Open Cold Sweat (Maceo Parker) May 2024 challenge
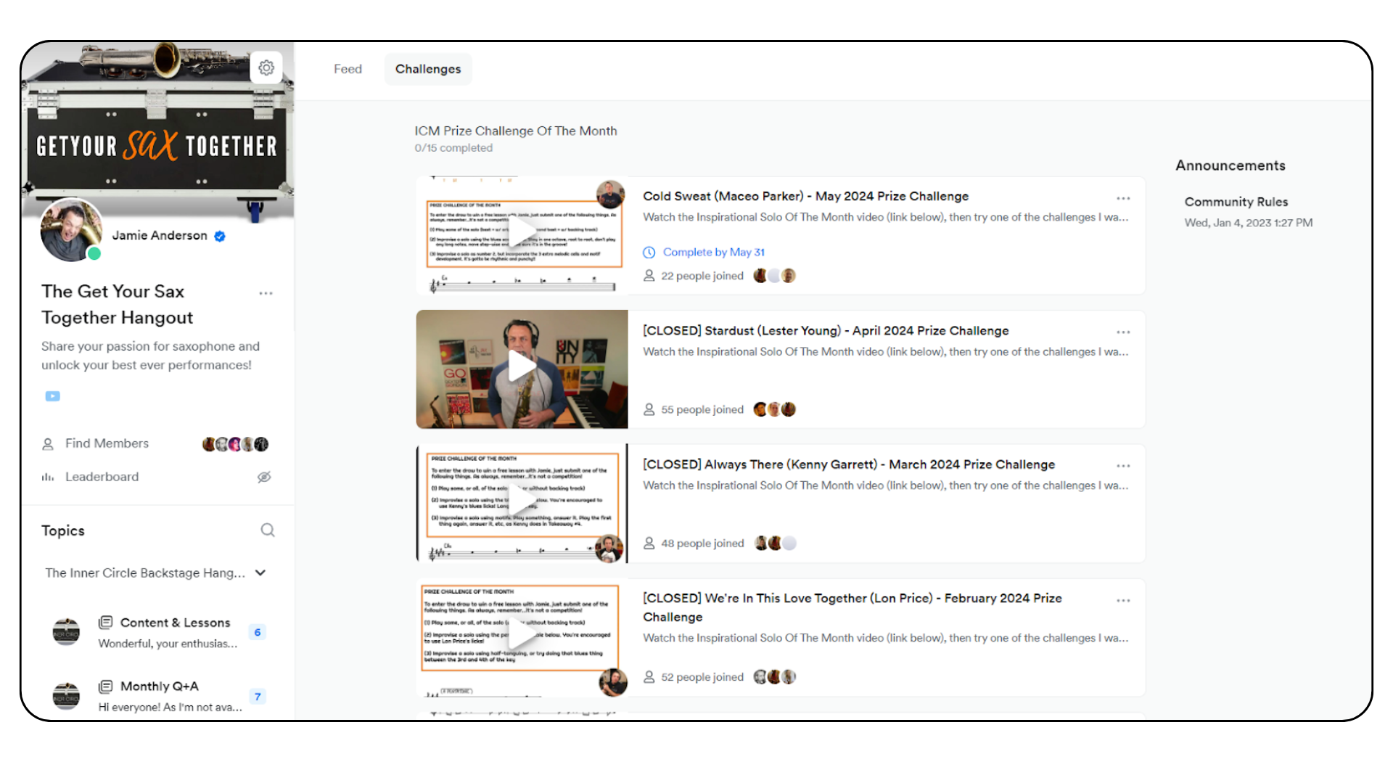The height and width of the screenshot is (762, 1393). click(x=805, y=196)
